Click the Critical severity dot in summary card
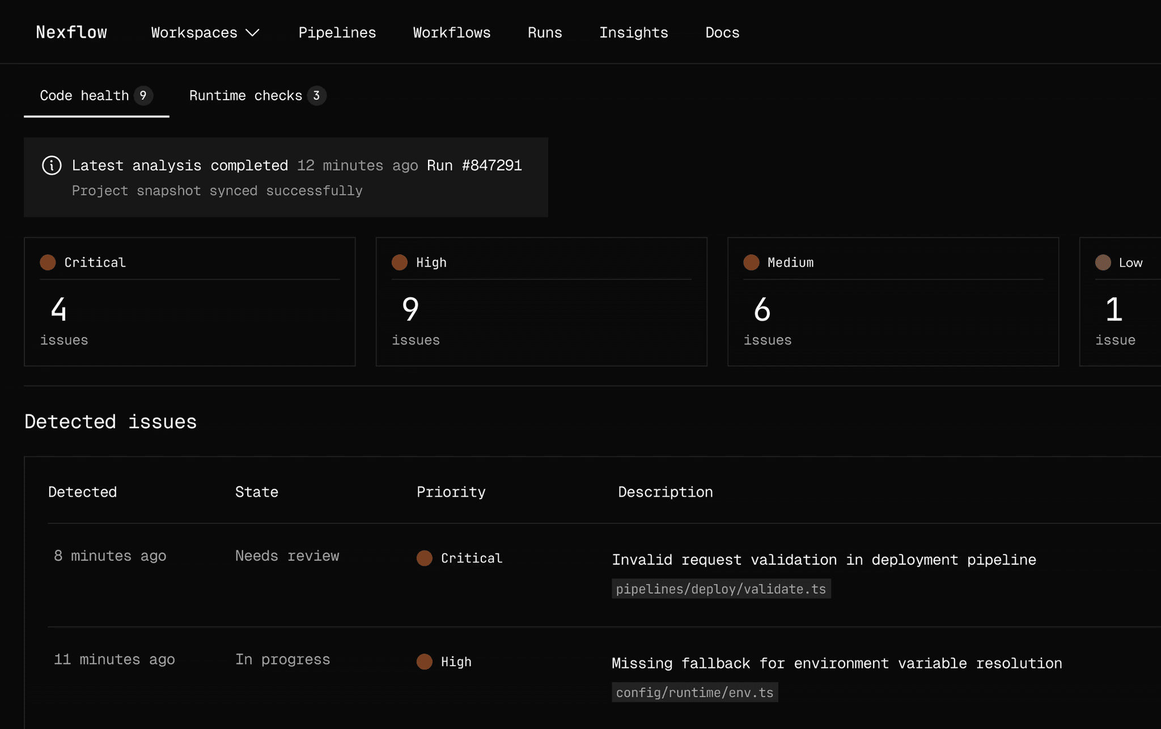The height and width of the screenshot is (729, 1161). (48, 262)
